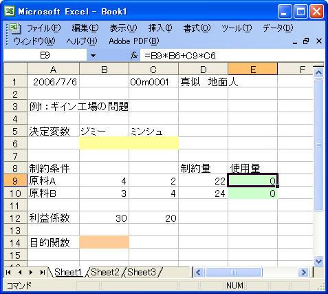Click the fx insert function icon
This screenshot has width=328, height=294.
(134, 55)
